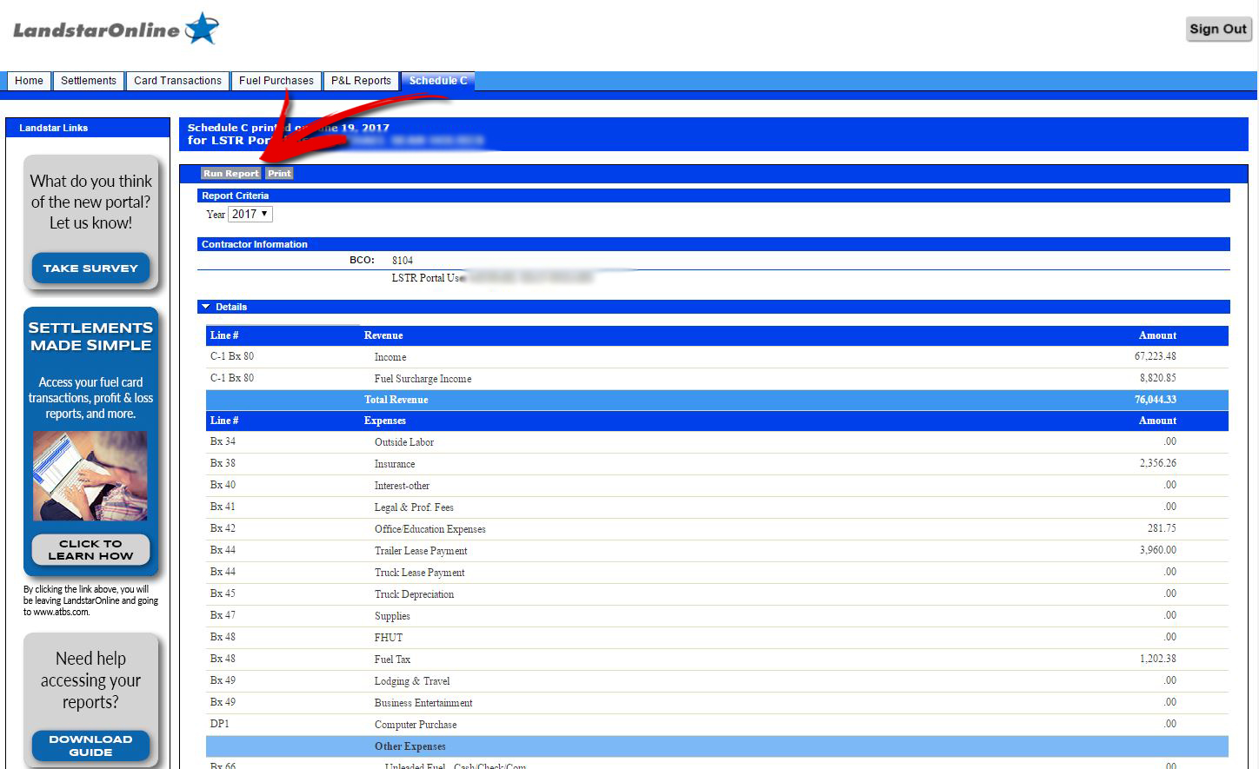Click the amount 8,820.85
The width and height of the screenshot is (1259, 769).
(1158, 378)
